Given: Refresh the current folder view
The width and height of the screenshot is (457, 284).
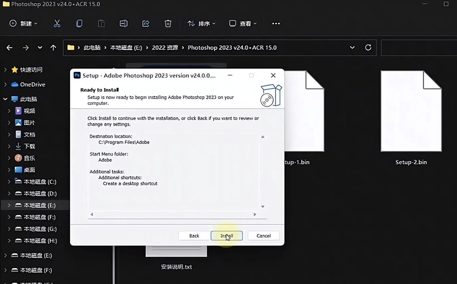Looking at the screenshot, I should pos(368,47).
